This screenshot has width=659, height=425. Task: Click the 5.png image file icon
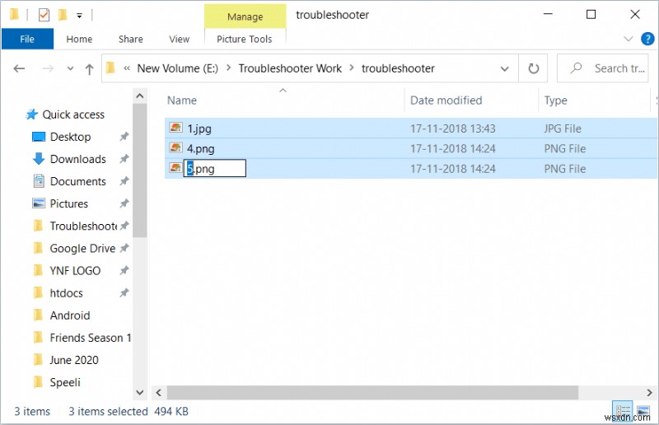[x=175, y=168]
